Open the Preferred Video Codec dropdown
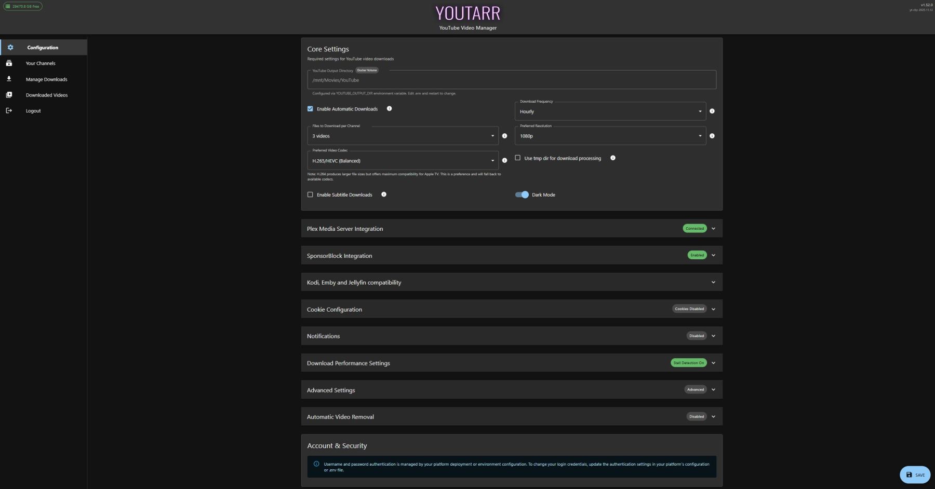Screen dimensions: 935x489 coord(403,161)
